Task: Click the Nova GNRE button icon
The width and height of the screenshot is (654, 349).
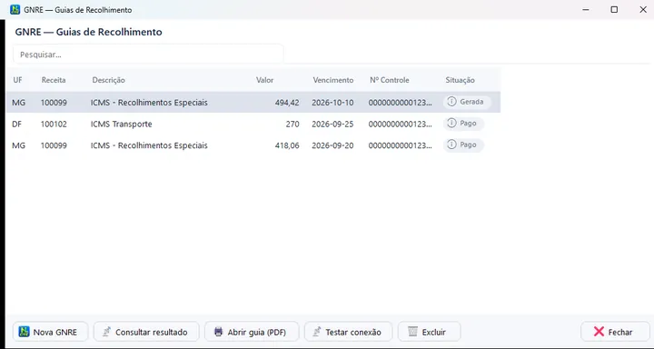Action: [x=24, y=332]
